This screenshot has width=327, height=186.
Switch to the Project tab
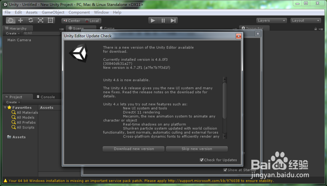tap(18, 97)
